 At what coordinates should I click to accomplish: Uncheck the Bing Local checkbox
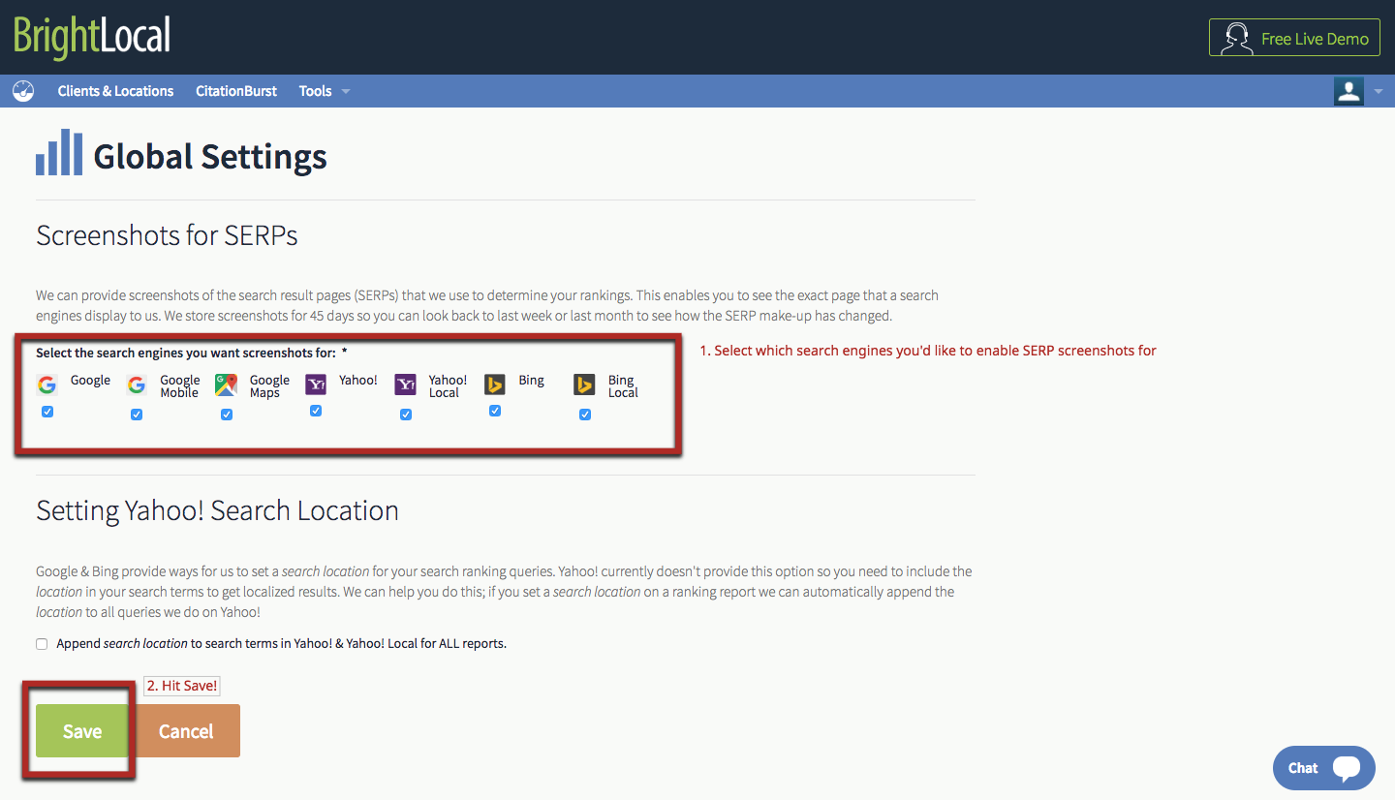click(585, 415)
